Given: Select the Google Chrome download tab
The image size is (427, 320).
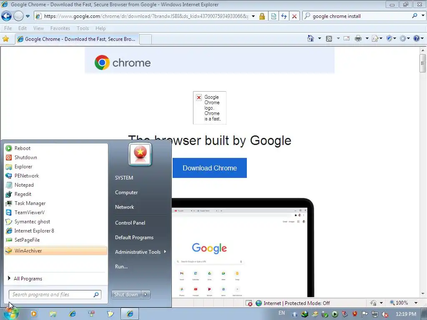Looking at the screenshot, I should pyautogui.click(x=77, y=39).
